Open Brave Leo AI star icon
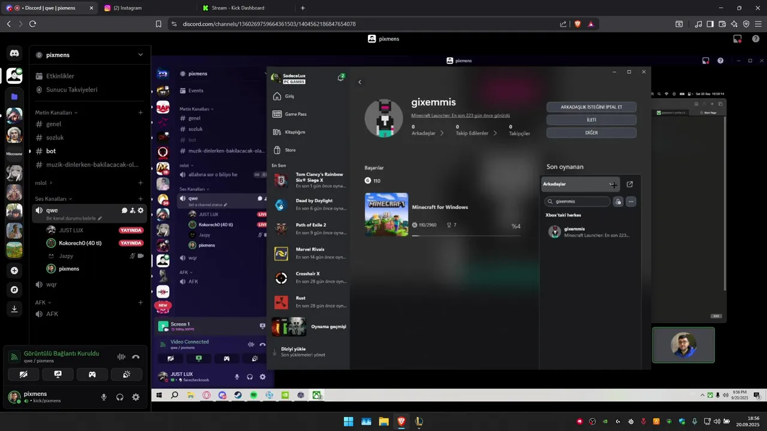Image resolution: width=767 pixels, height=431 pixels. click(x=734, y=24)
